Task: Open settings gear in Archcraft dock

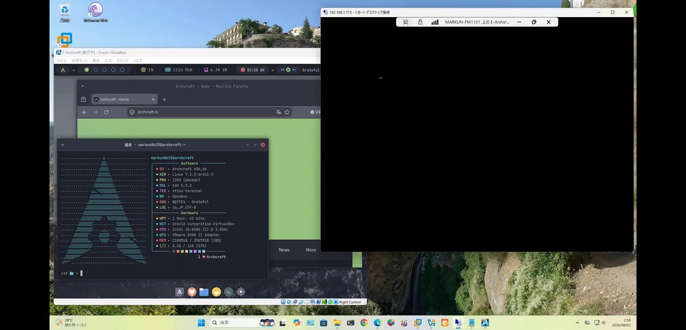Action: tap(241, 292)
